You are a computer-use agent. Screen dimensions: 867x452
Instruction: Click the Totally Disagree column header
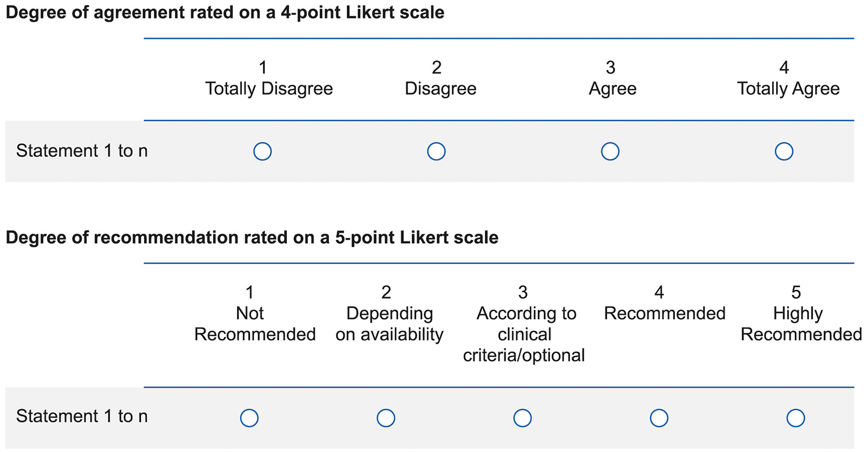tap(268, 89)
